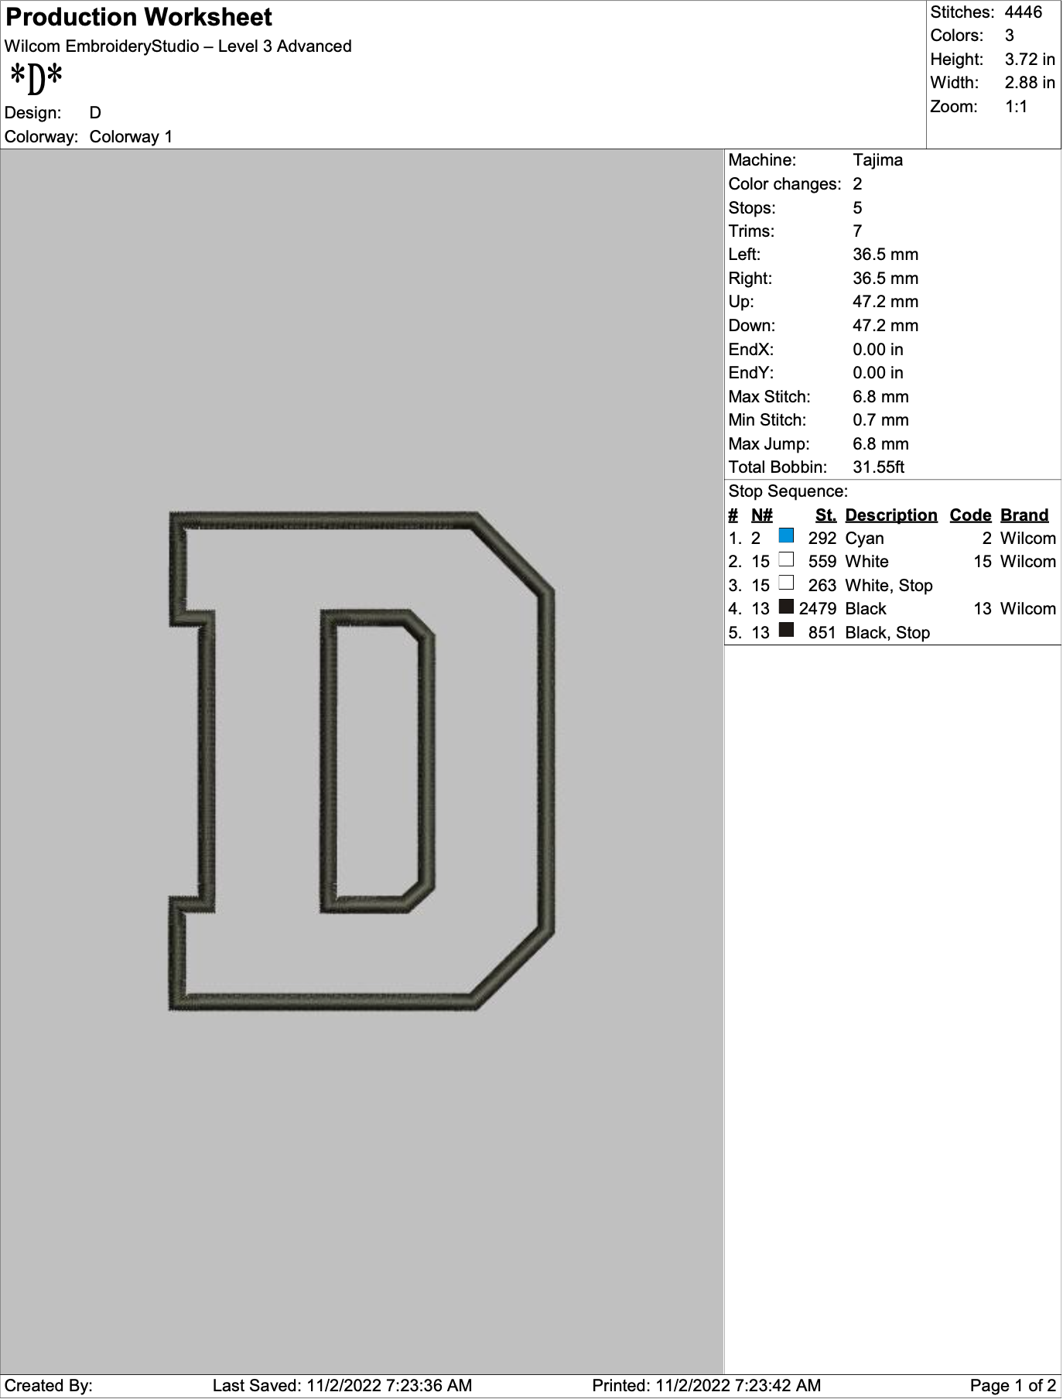Click the Height value 3.72 in
The image size is (1063, 1399).
click(1030, 60)
